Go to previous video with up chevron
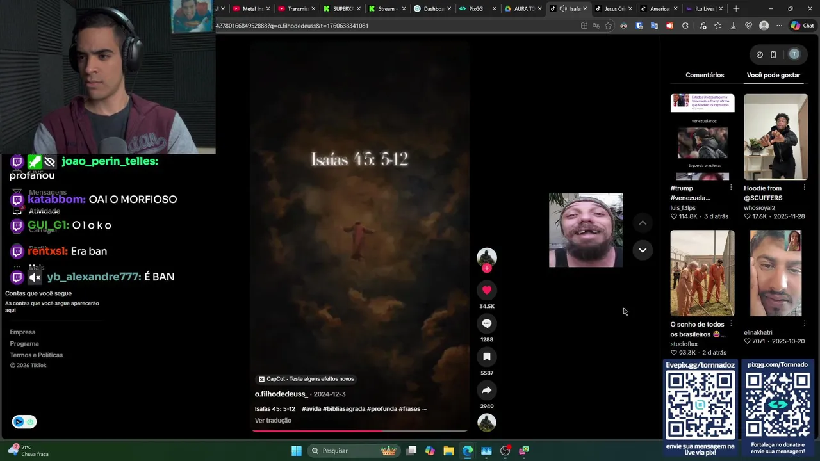The image size is (820, 461). coord(643,223)
